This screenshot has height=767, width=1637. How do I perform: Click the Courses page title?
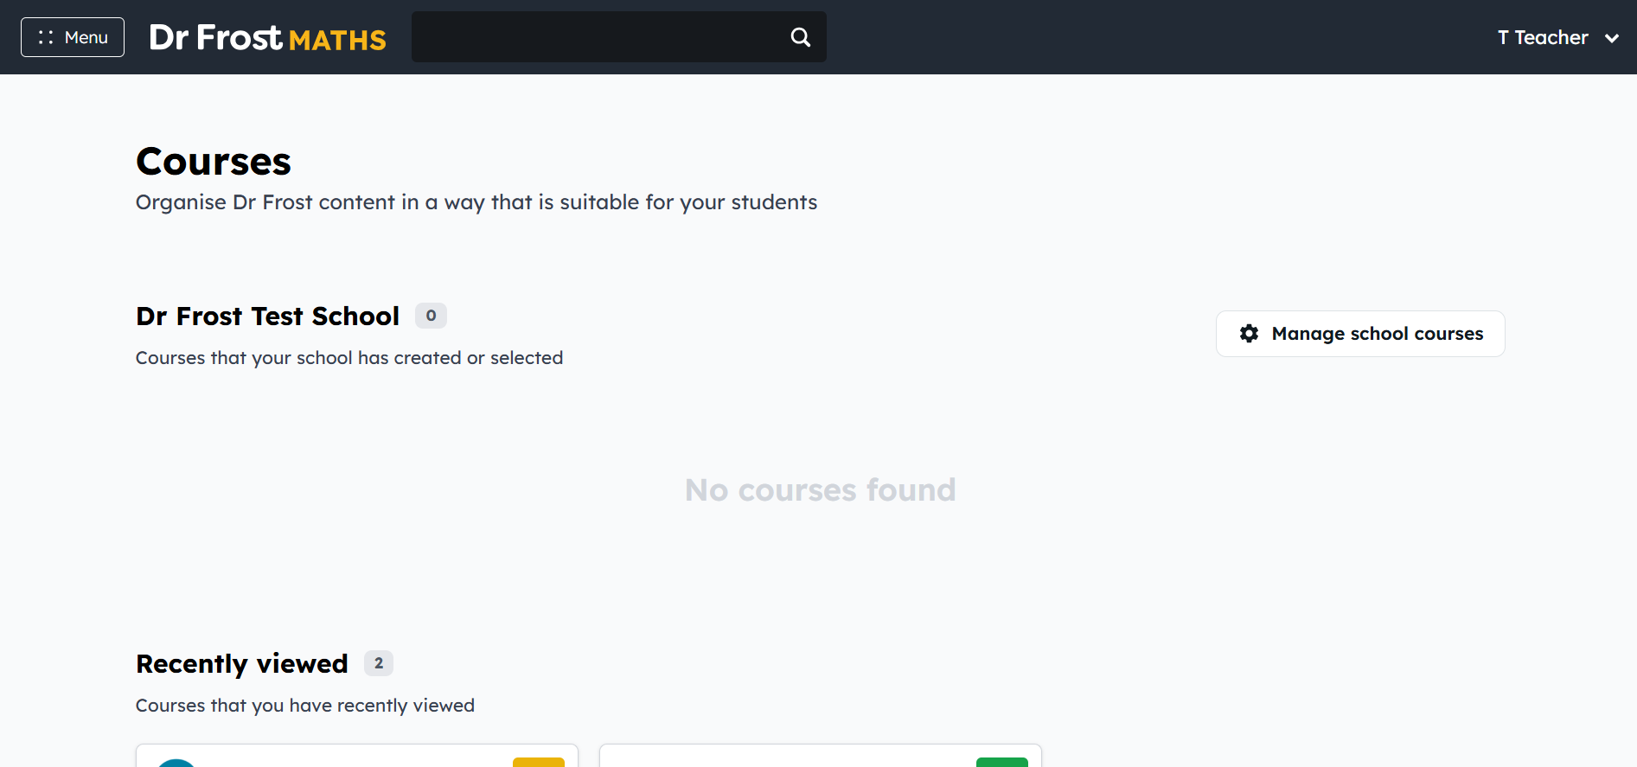coord(214,162)
